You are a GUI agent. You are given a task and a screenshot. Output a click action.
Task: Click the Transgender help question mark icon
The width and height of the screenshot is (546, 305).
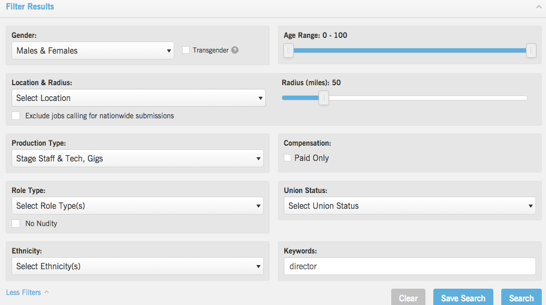235,50
